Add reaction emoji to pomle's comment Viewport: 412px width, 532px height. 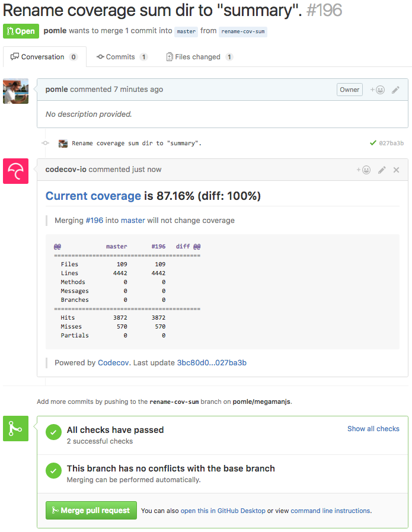tap(377, 90)
